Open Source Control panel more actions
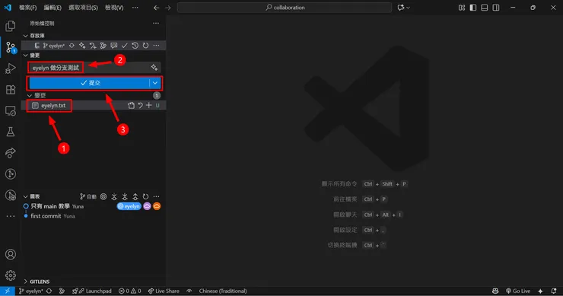 [156, 23]
